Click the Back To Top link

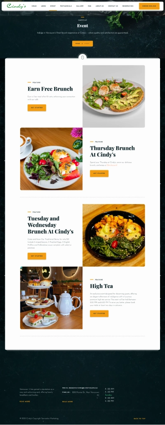point(139,418)
